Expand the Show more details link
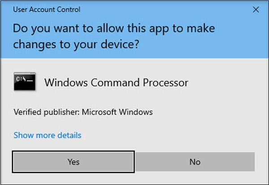The width and height of the screenshot is (269, 185). (48, 135)
